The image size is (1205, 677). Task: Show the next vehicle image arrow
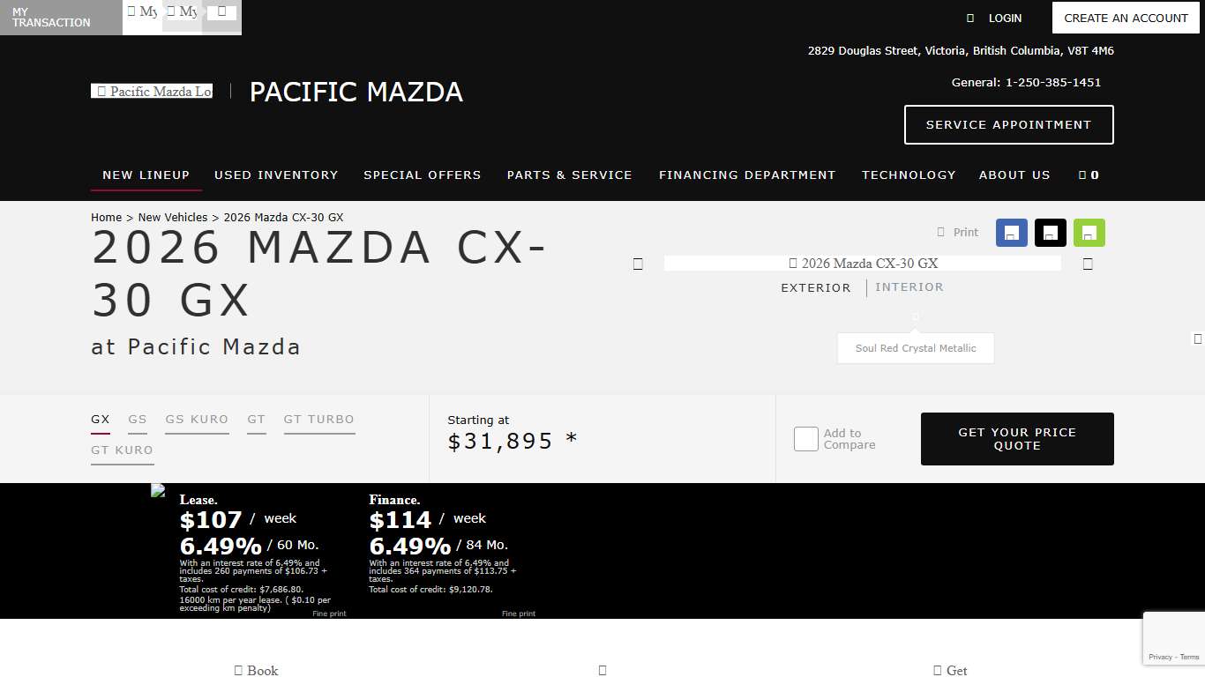1088,264
